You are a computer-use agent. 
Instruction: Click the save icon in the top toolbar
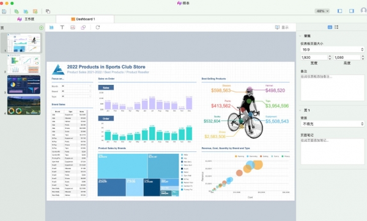click(4, 11)
